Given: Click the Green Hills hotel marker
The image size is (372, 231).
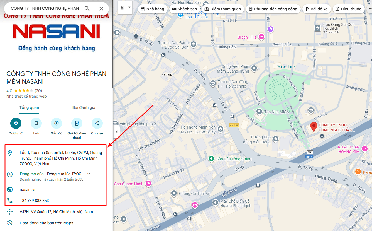Looking at the screenshot, I should point(261,37).
